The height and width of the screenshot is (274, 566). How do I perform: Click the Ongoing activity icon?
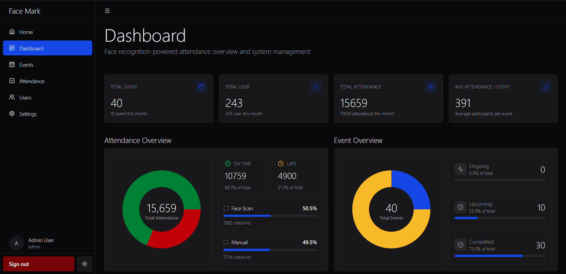pos(460,169)
